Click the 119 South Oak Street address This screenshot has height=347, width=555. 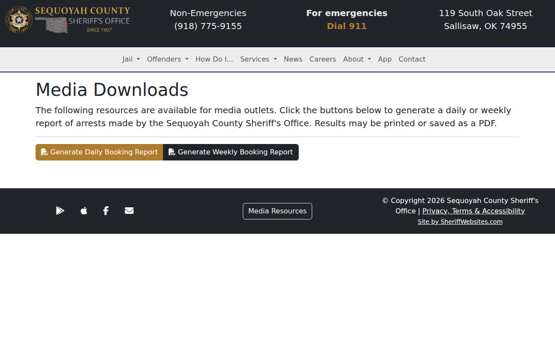click(486, 13)
